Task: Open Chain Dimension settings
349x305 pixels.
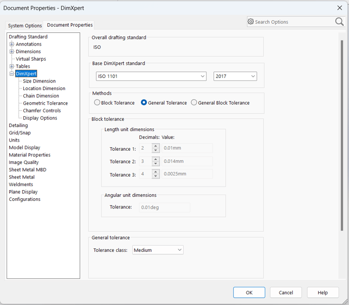Action: pos(41,96)
